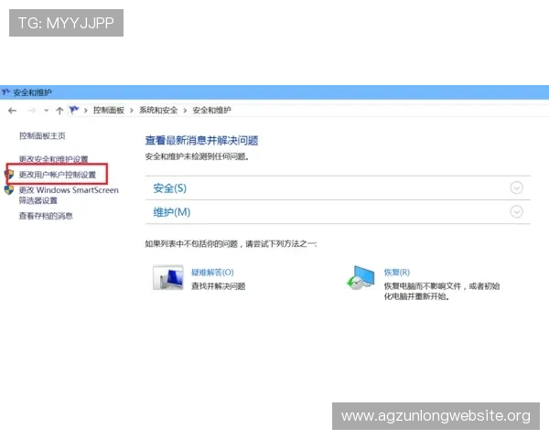Open 查看存档的消息 link

coord(46,216)
